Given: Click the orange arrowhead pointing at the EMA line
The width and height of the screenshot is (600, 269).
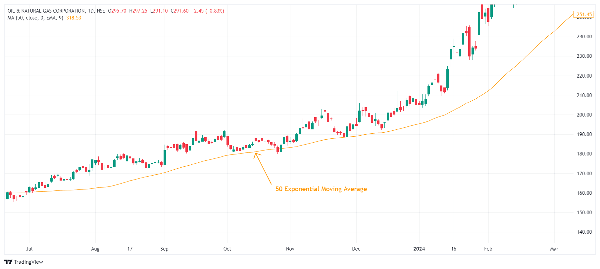Looking at the screenshot, I should pyautogui.click(x=256, y=154).
